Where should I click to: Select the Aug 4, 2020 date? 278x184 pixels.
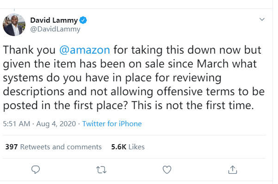pos(56,124)
